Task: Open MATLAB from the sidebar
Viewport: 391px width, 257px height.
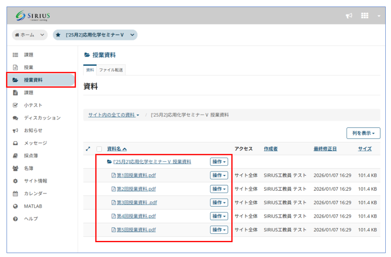Action: 33,206
